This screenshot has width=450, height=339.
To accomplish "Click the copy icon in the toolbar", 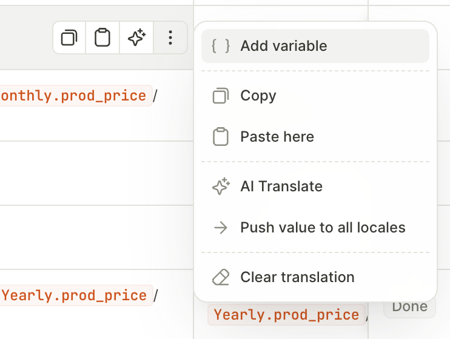I will point(69,38).
